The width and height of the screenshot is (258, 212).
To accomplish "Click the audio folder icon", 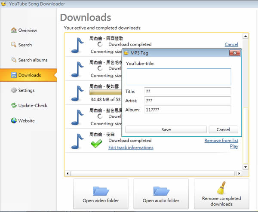I will (x=161, y=191).
